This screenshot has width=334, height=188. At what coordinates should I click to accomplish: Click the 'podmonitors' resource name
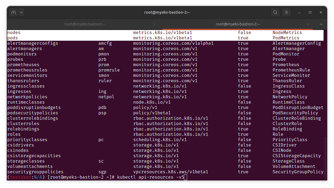tap(22, 54)
